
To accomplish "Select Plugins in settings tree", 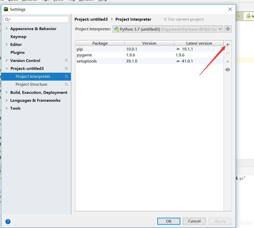I will click(x=17, y=53).
